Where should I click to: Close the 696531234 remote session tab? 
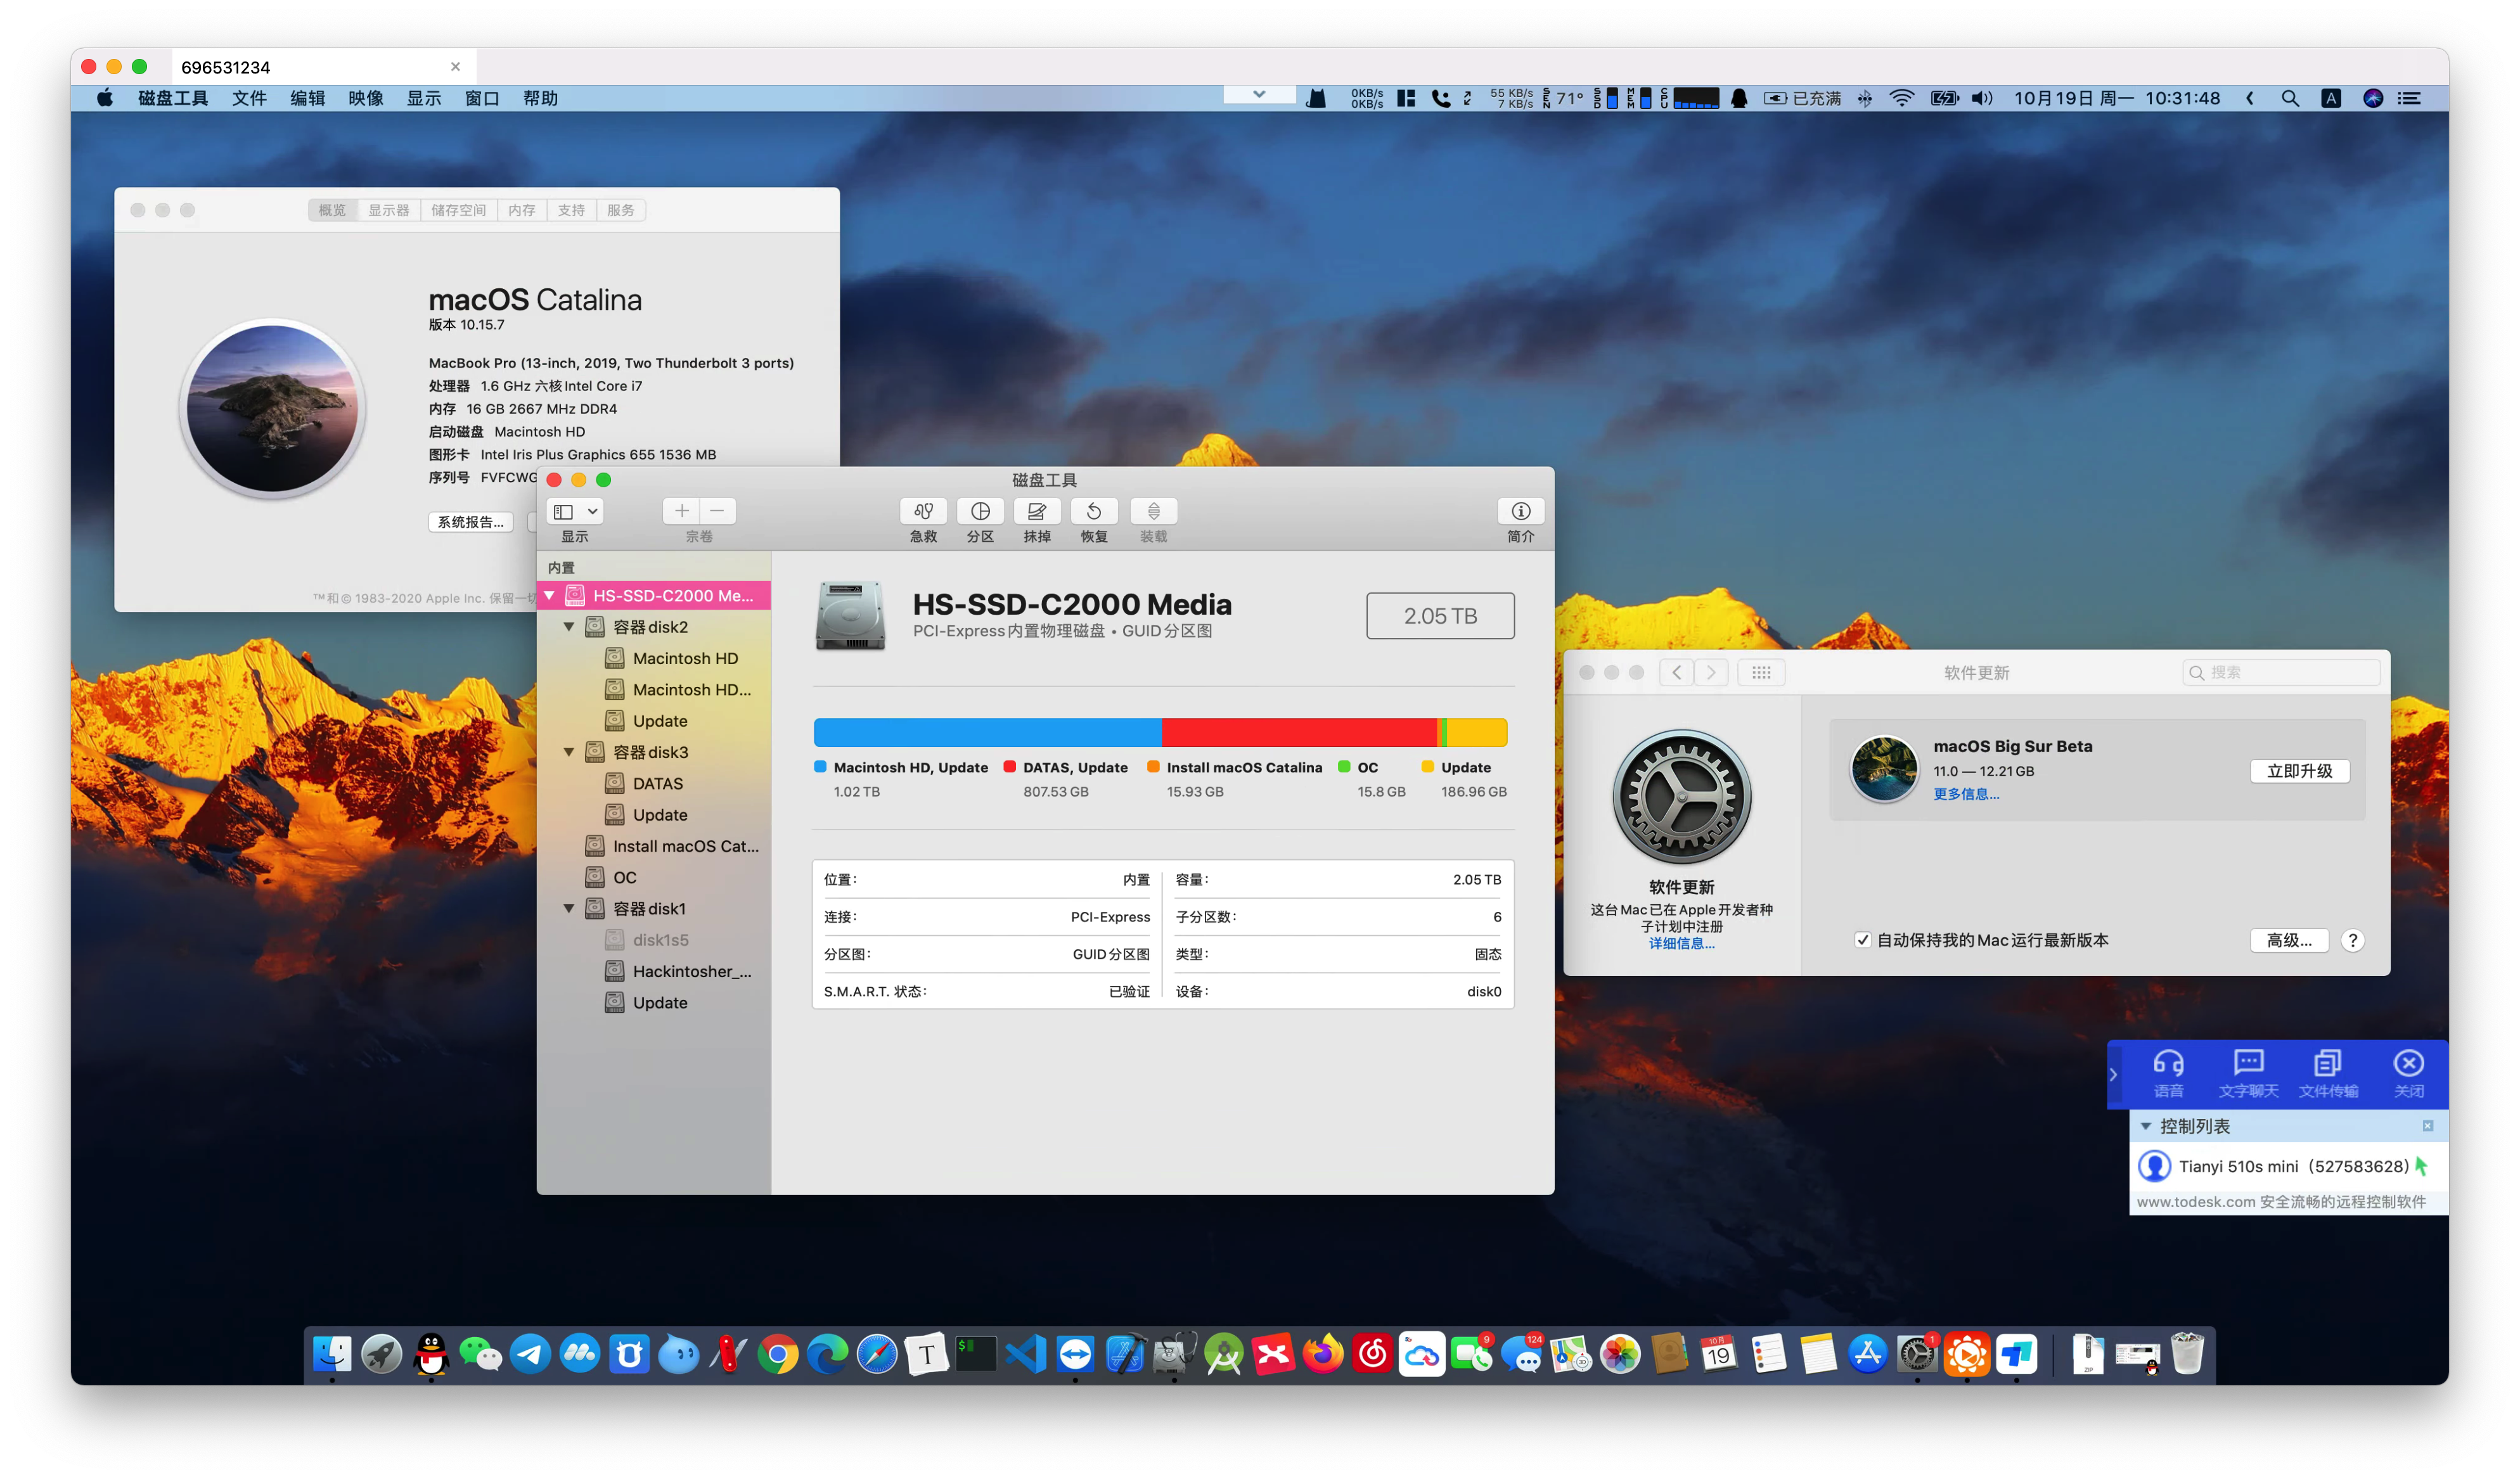(455, 67)
